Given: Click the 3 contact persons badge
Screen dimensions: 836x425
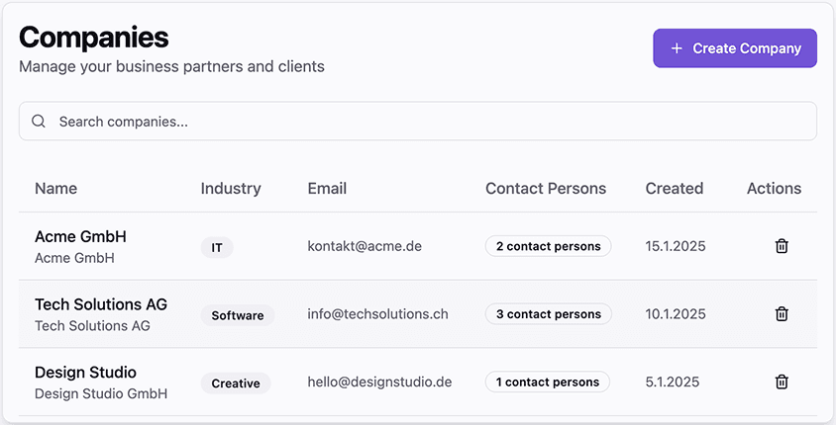Looking at the screenshot, I should 548,314.
